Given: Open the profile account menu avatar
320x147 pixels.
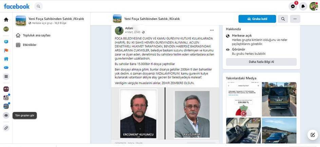Looking at the screenshot, I should pyautogui.click(x=314, y=6).
